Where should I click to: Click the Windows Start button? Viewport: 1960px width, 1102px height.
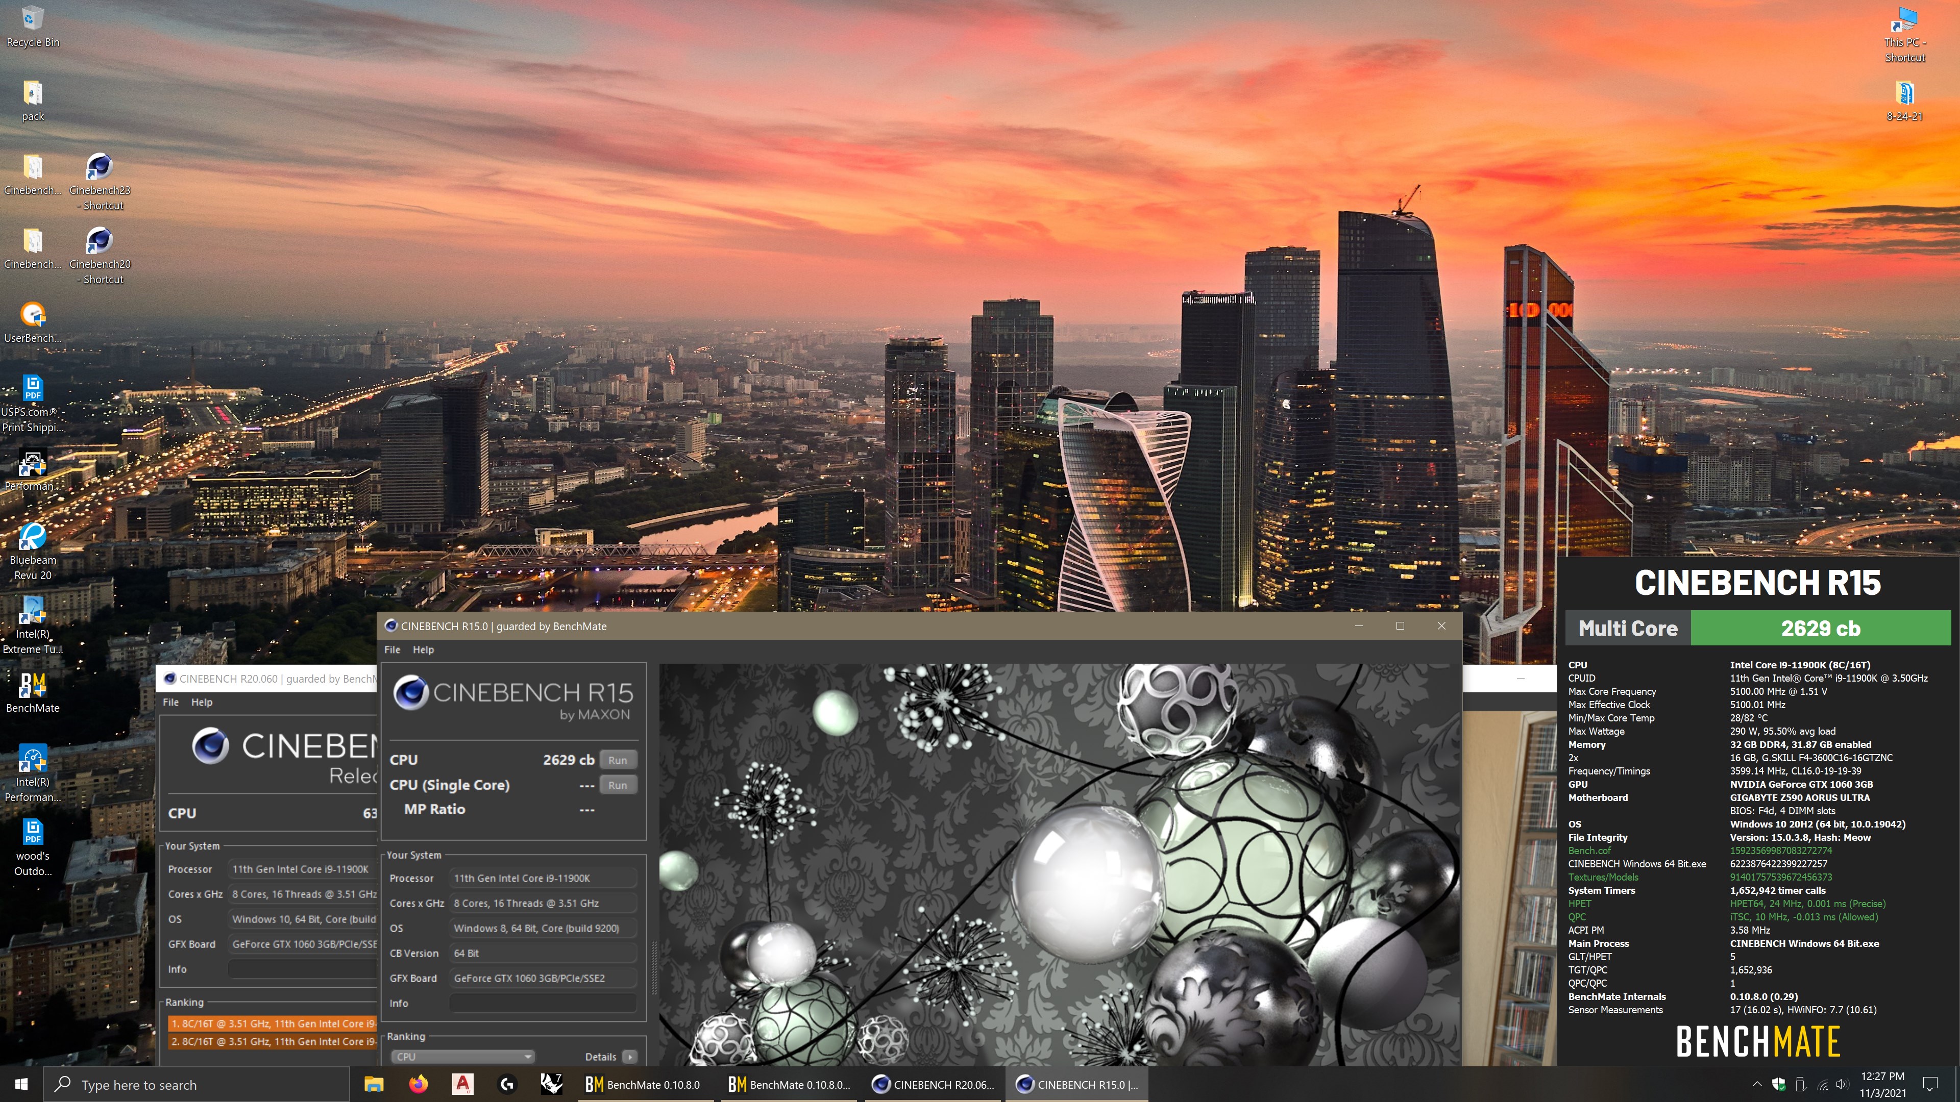click(21, 1084)
